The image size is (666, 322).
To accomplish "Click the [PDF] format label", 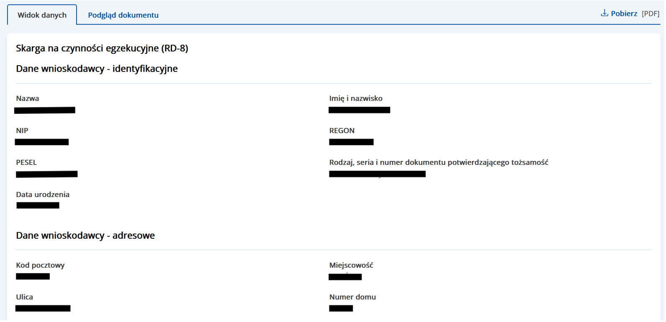I will click(650, 13).
